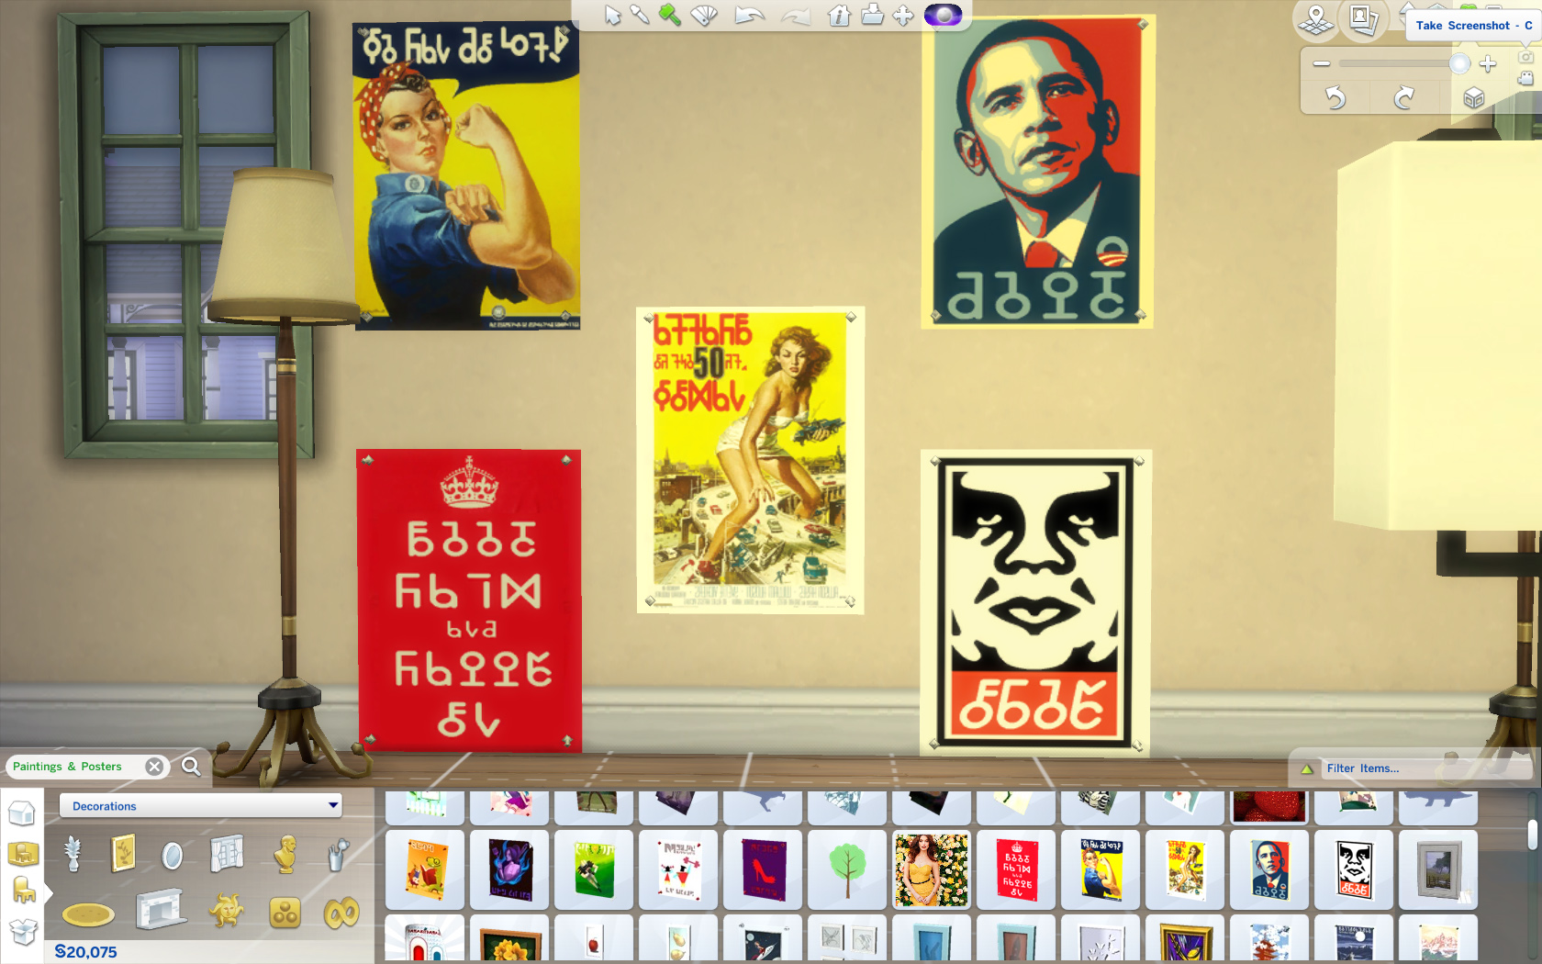1542x964 pixels.
Task: Pick the Obama Hope poster thumbnail
Action: (1269, 869)
